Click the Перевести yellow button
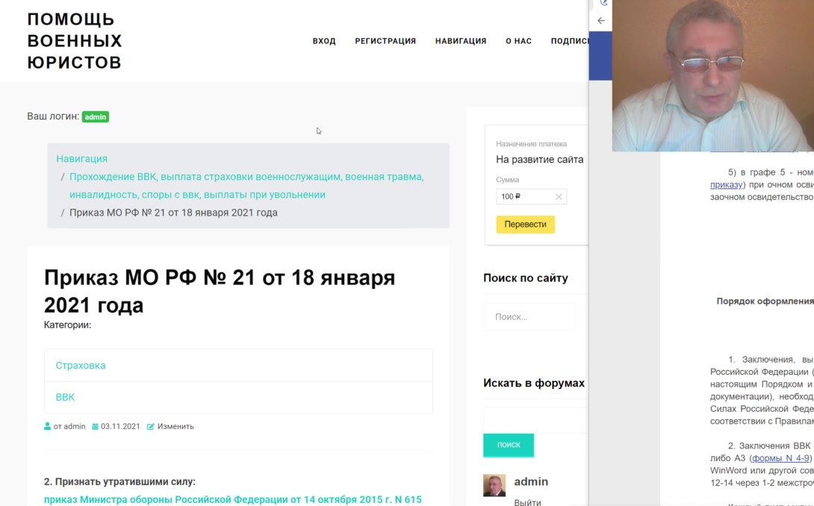 [525, 224]
